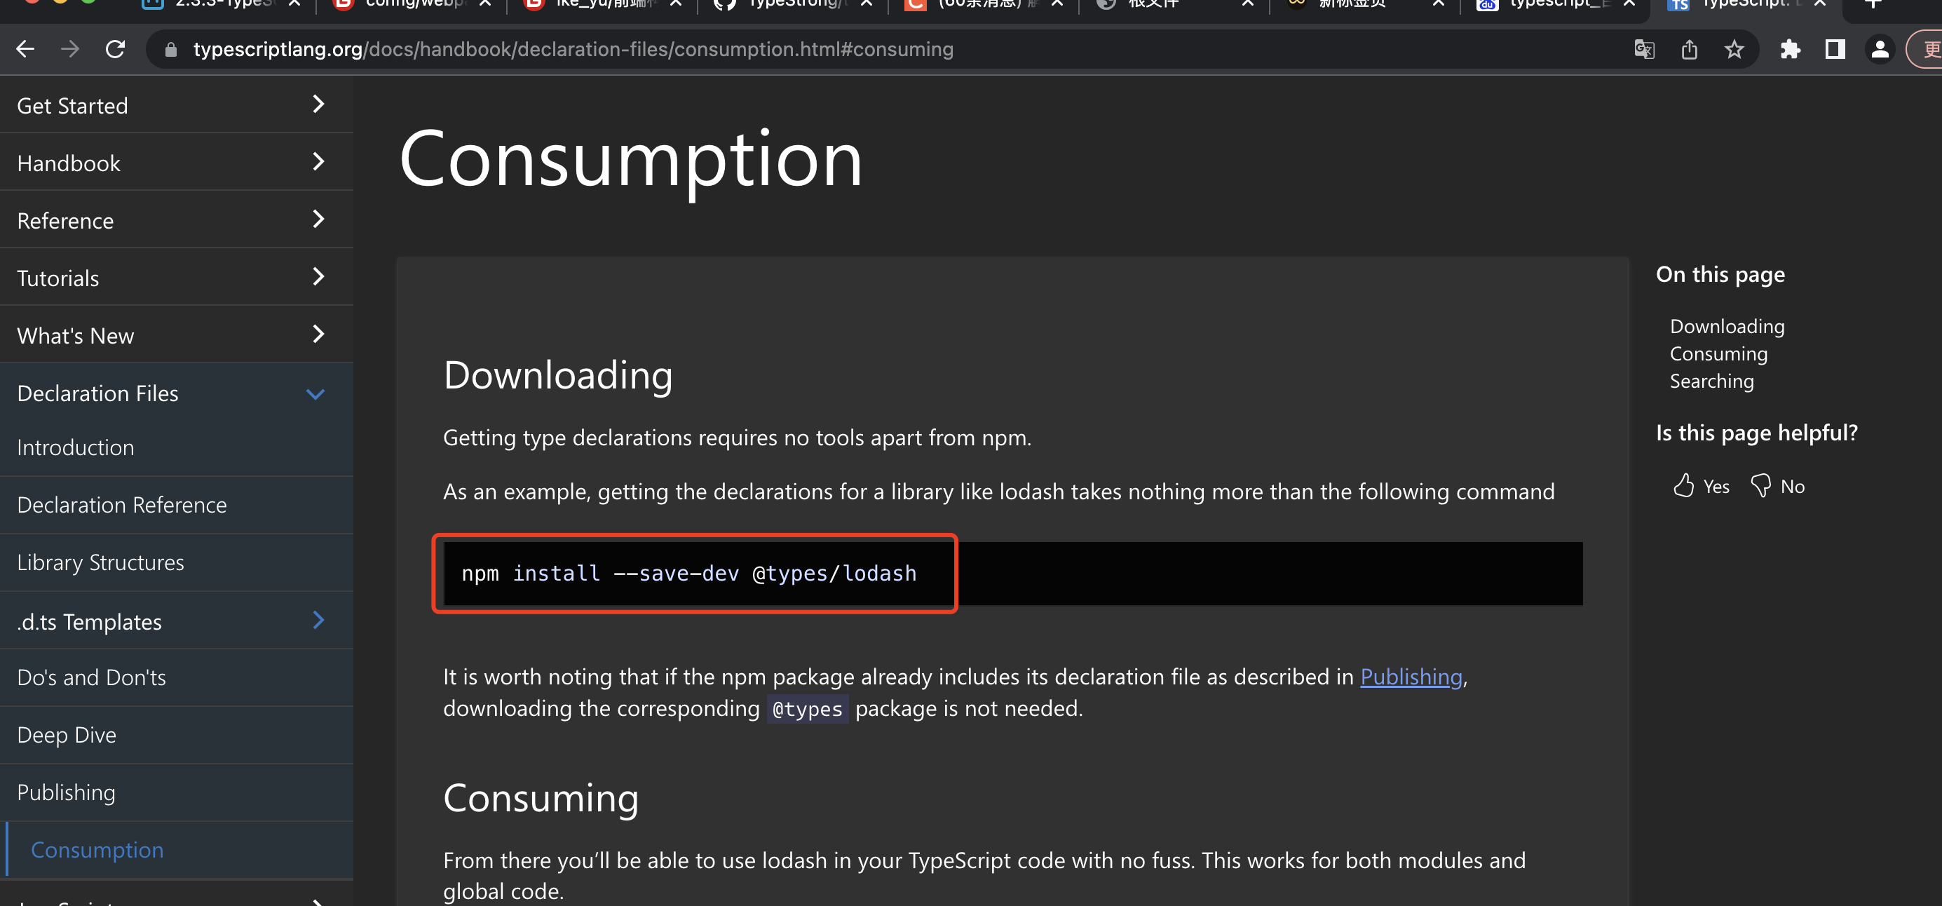Click the translate page icon
Screen dimensions: 1942x906
[1643, 50]
